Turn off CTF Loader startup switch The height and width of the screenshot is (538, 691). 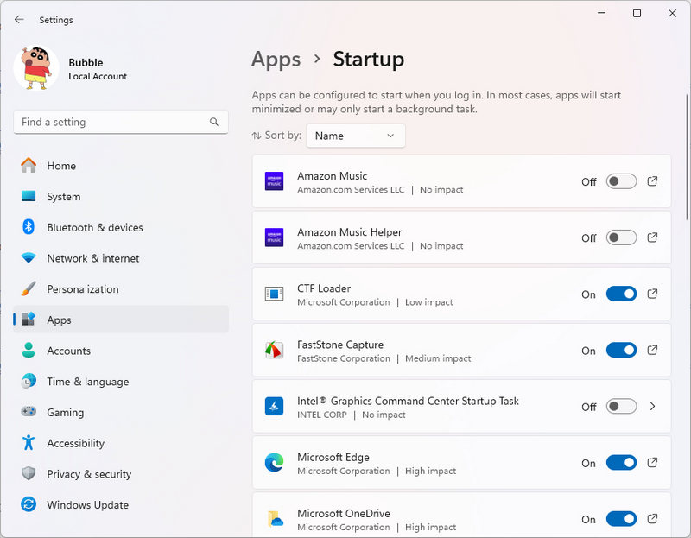(x=621, y=294)
